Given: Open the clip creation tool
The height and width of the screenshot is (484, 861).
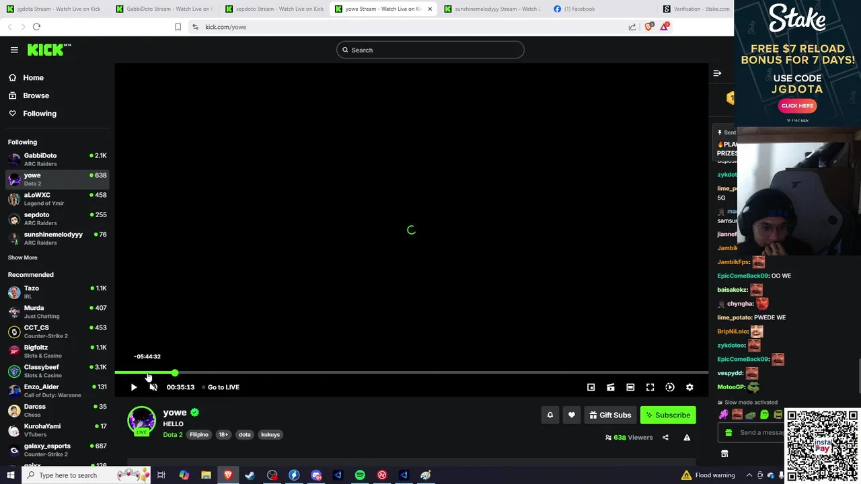Looking at the screenshot, I should 611,387.
